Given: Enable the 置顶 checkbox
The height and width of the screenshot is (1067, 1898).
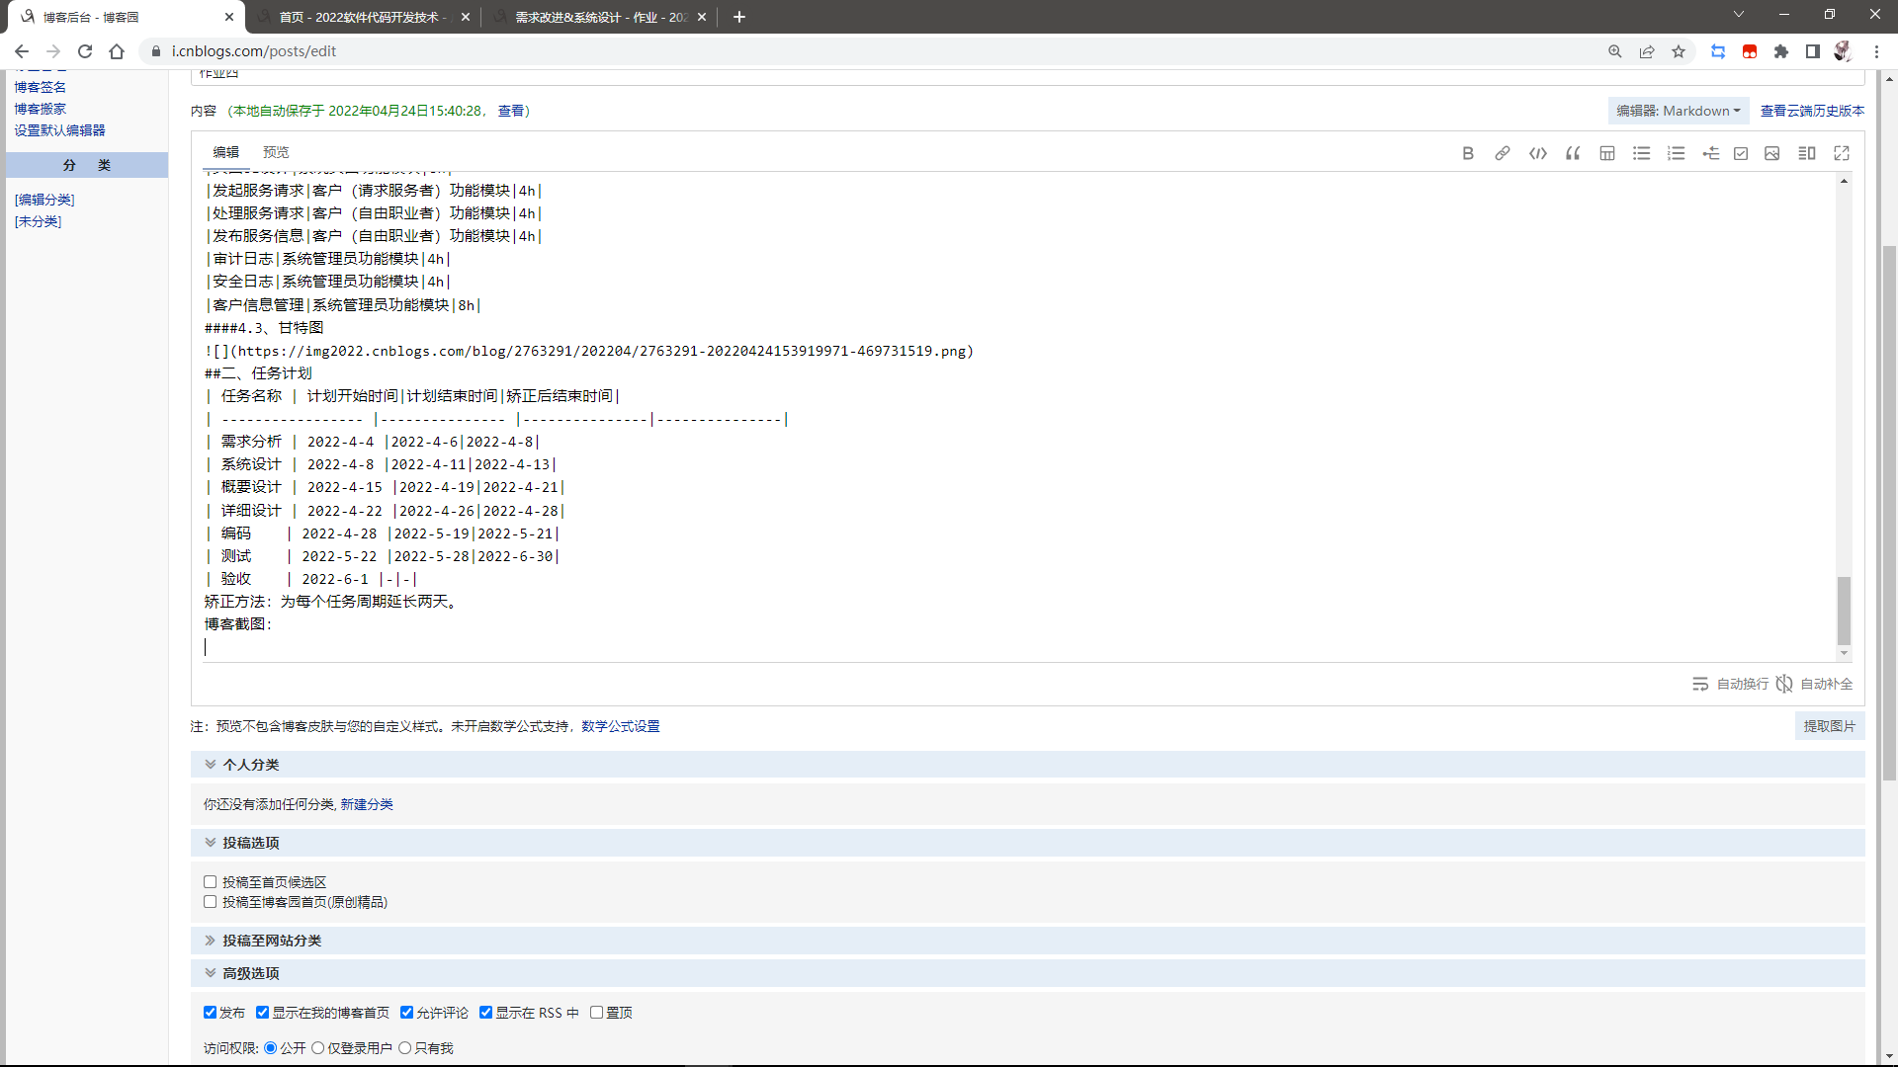Looking at the screenshot, I should pyautogui.click(x=596, y=1013).
